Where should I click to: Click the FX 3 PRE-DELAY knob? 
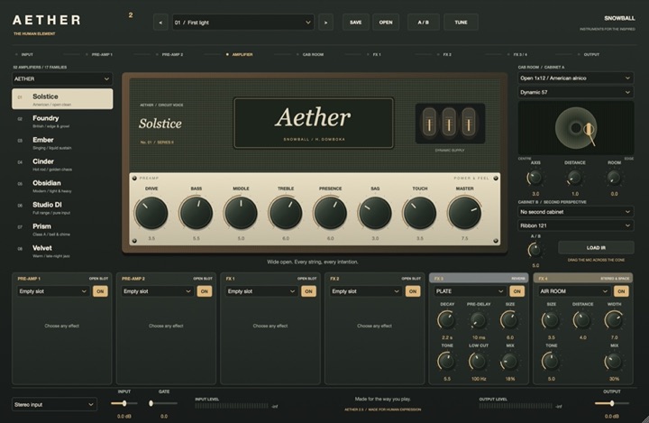coord(479,320)
